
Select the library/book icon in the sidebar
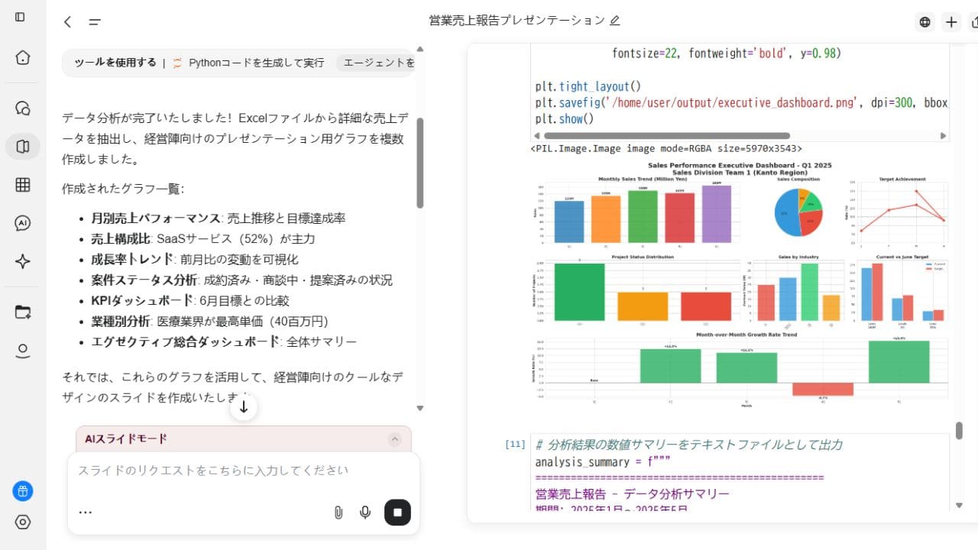[21, 146]
